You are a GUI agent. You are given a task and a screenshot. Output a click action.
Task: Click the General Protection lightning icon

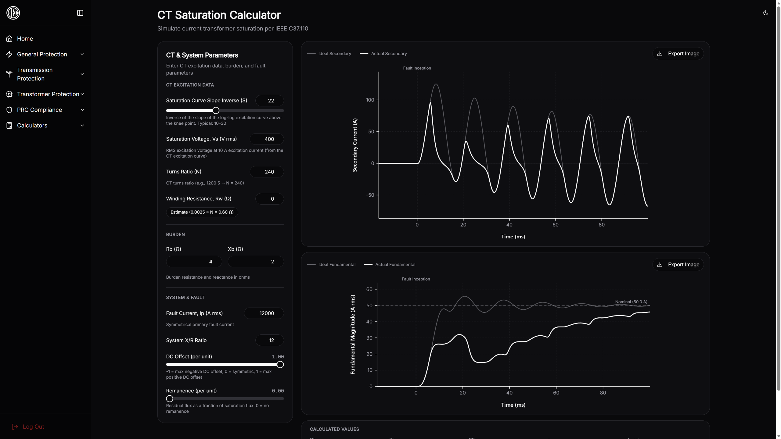pos(9,54)
